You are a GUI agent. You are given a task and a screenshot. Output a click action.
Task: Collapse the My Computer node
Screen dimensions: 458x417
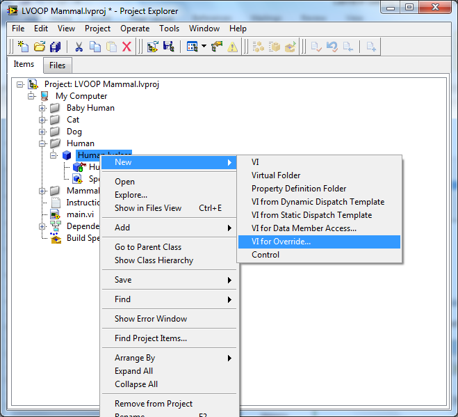pos(31,96)
